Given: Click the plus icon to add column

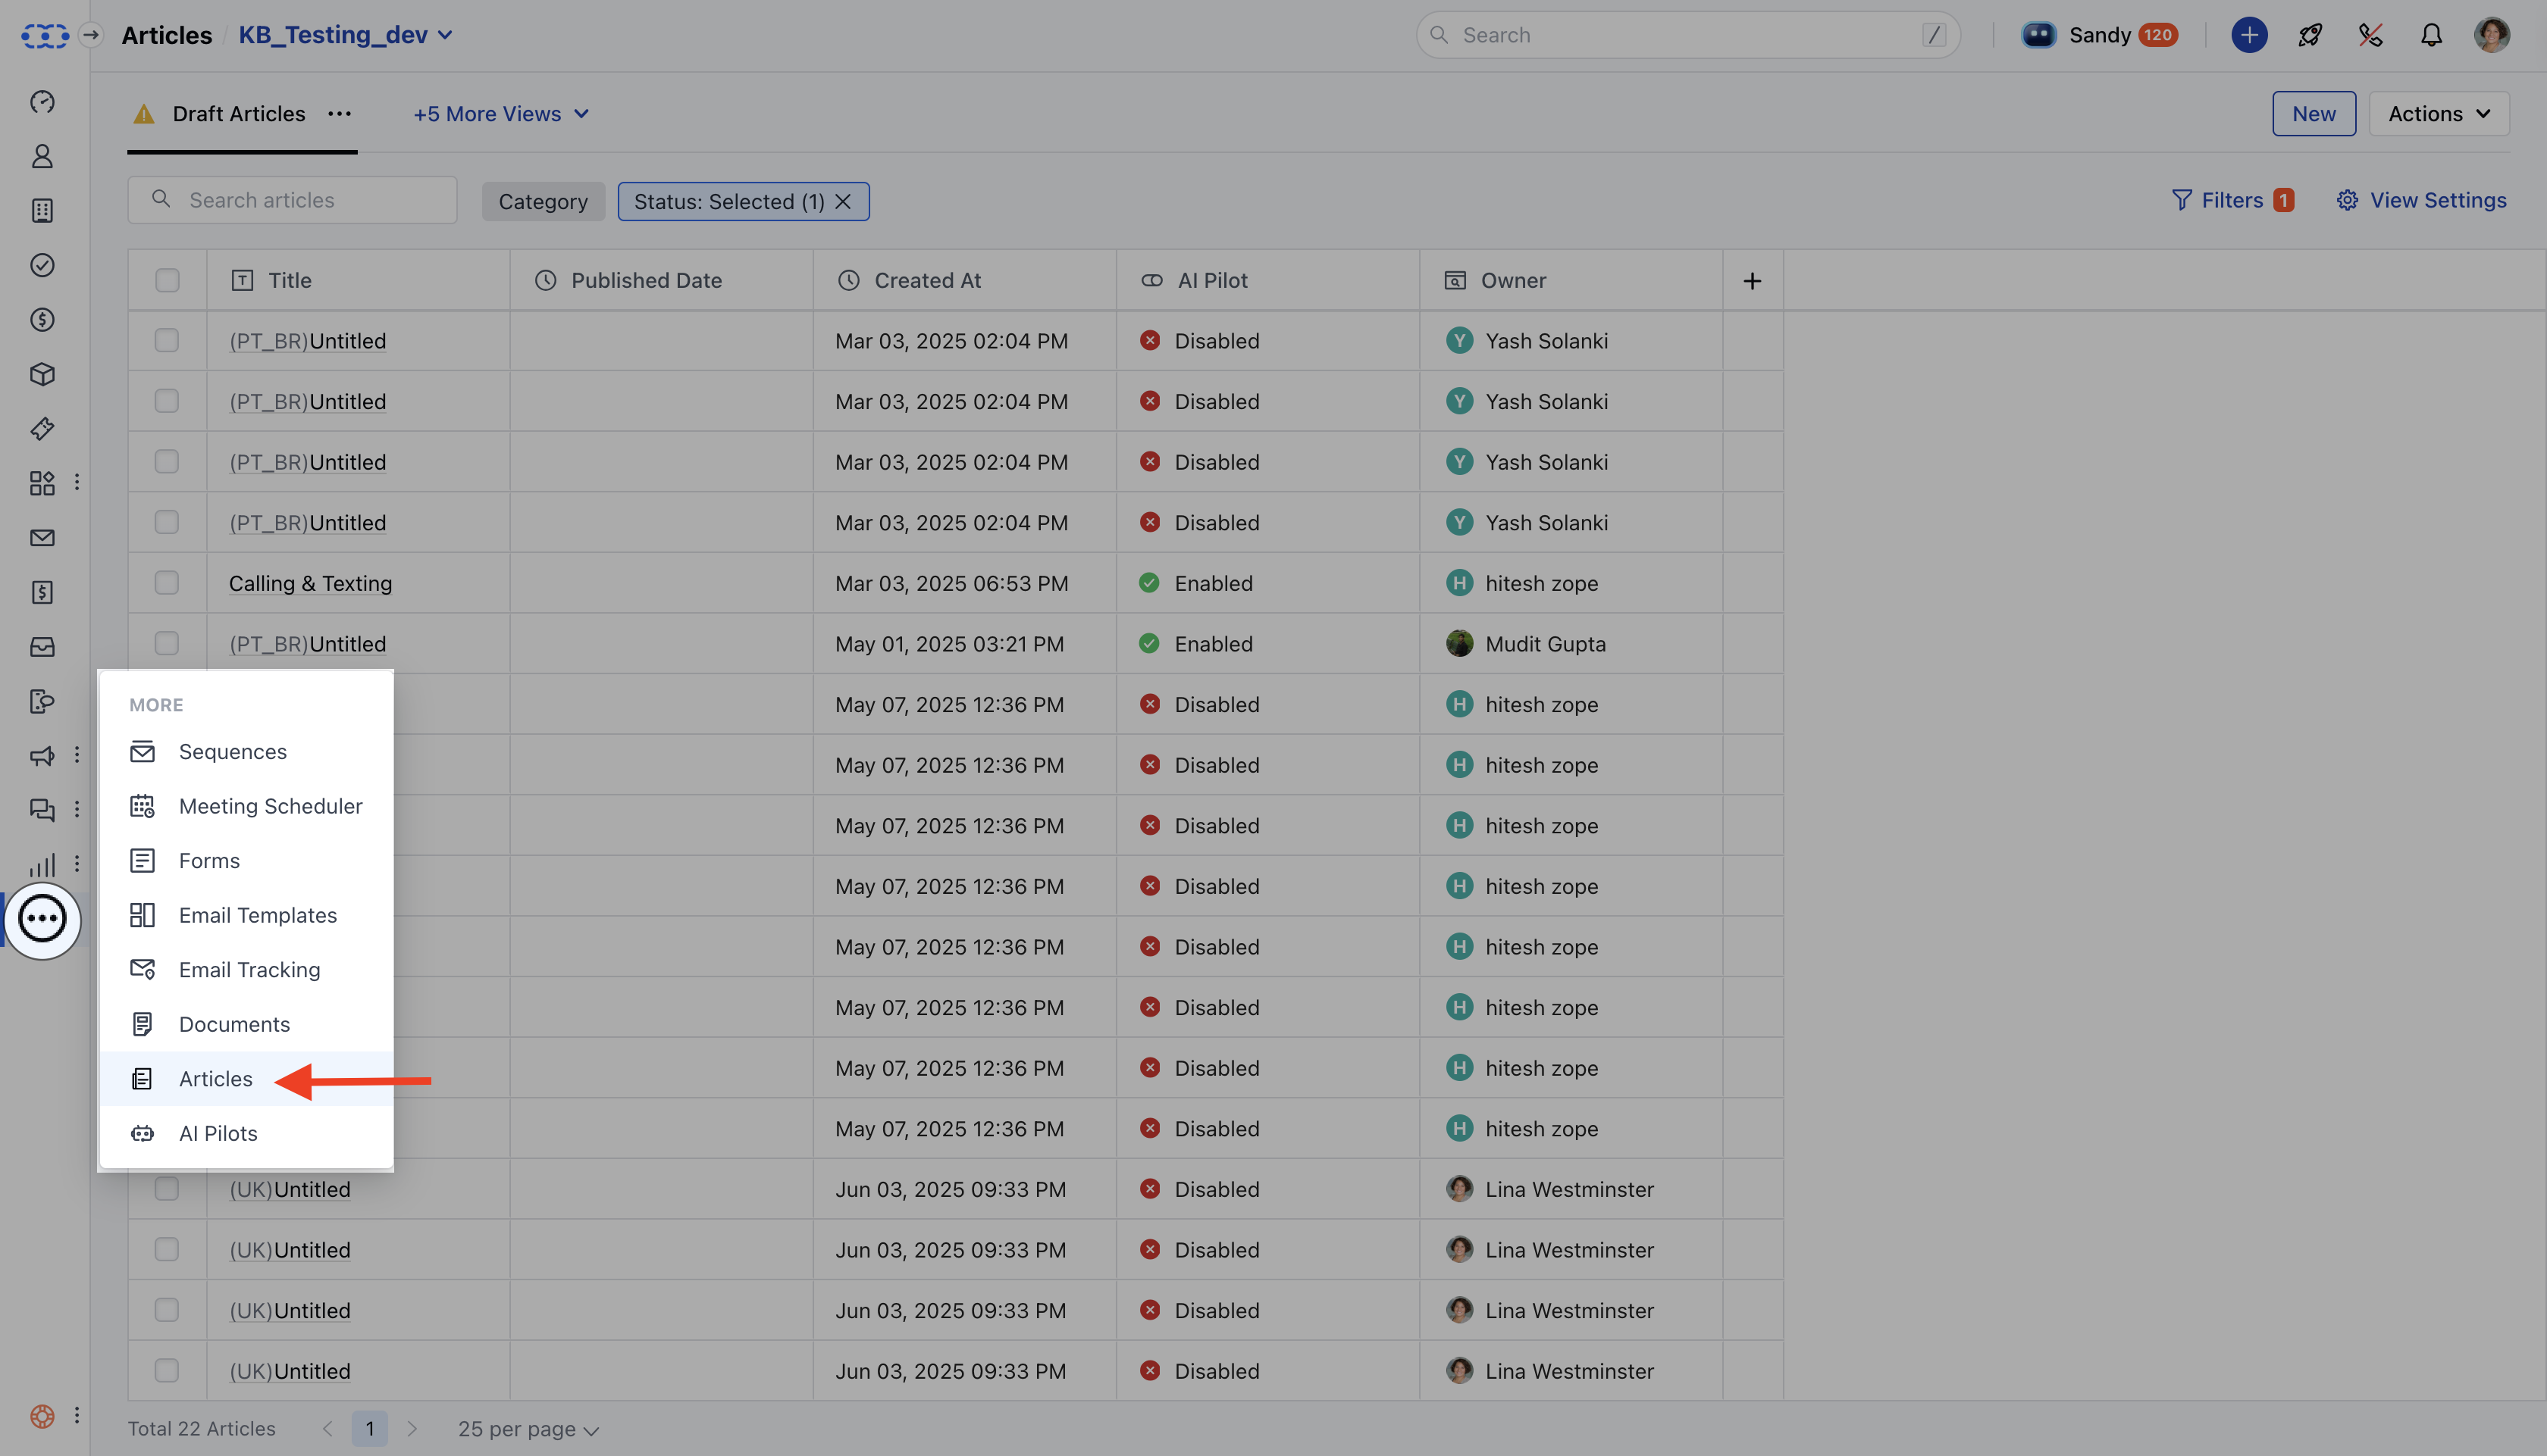Looking at the screenshot, I should [1752, 281].
